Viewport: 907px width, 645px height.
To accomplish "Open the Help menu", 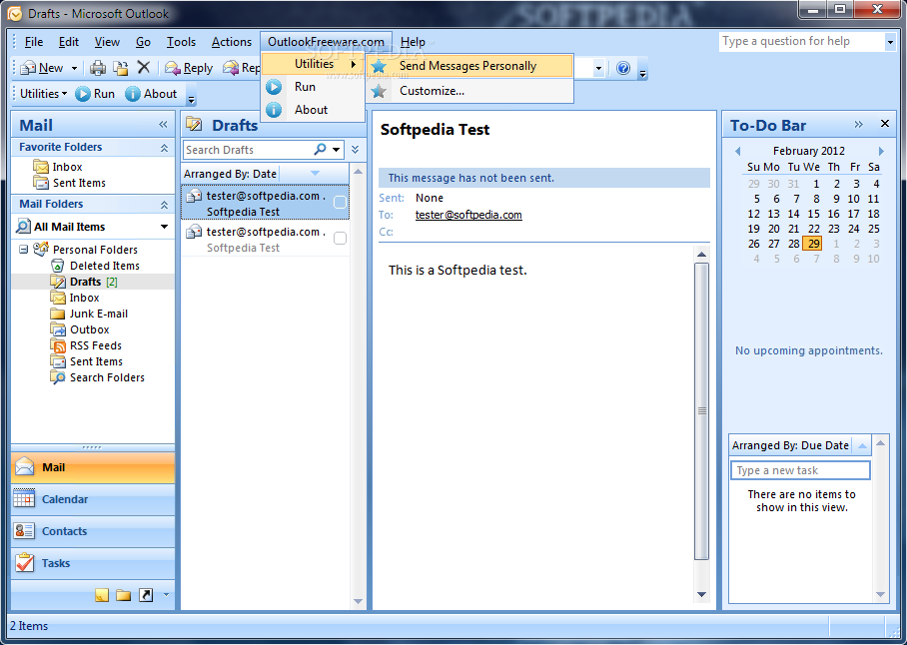I will tap(413, 42).
